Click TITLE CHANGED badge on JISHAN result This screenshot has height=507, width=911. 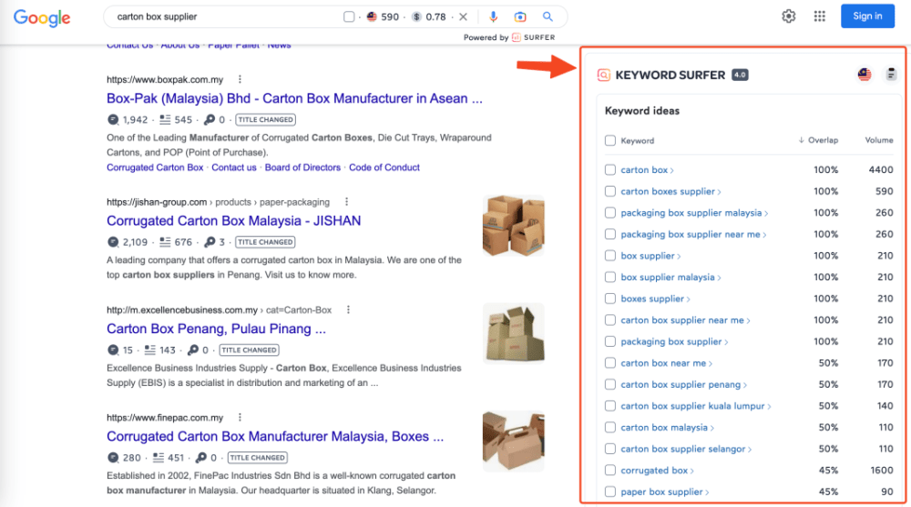pos(265,242)
